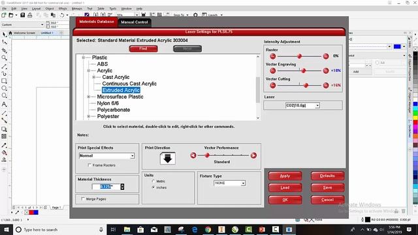Toggle Frame Rasters checkbox
The image size is (418, 235).
point(89,165)
